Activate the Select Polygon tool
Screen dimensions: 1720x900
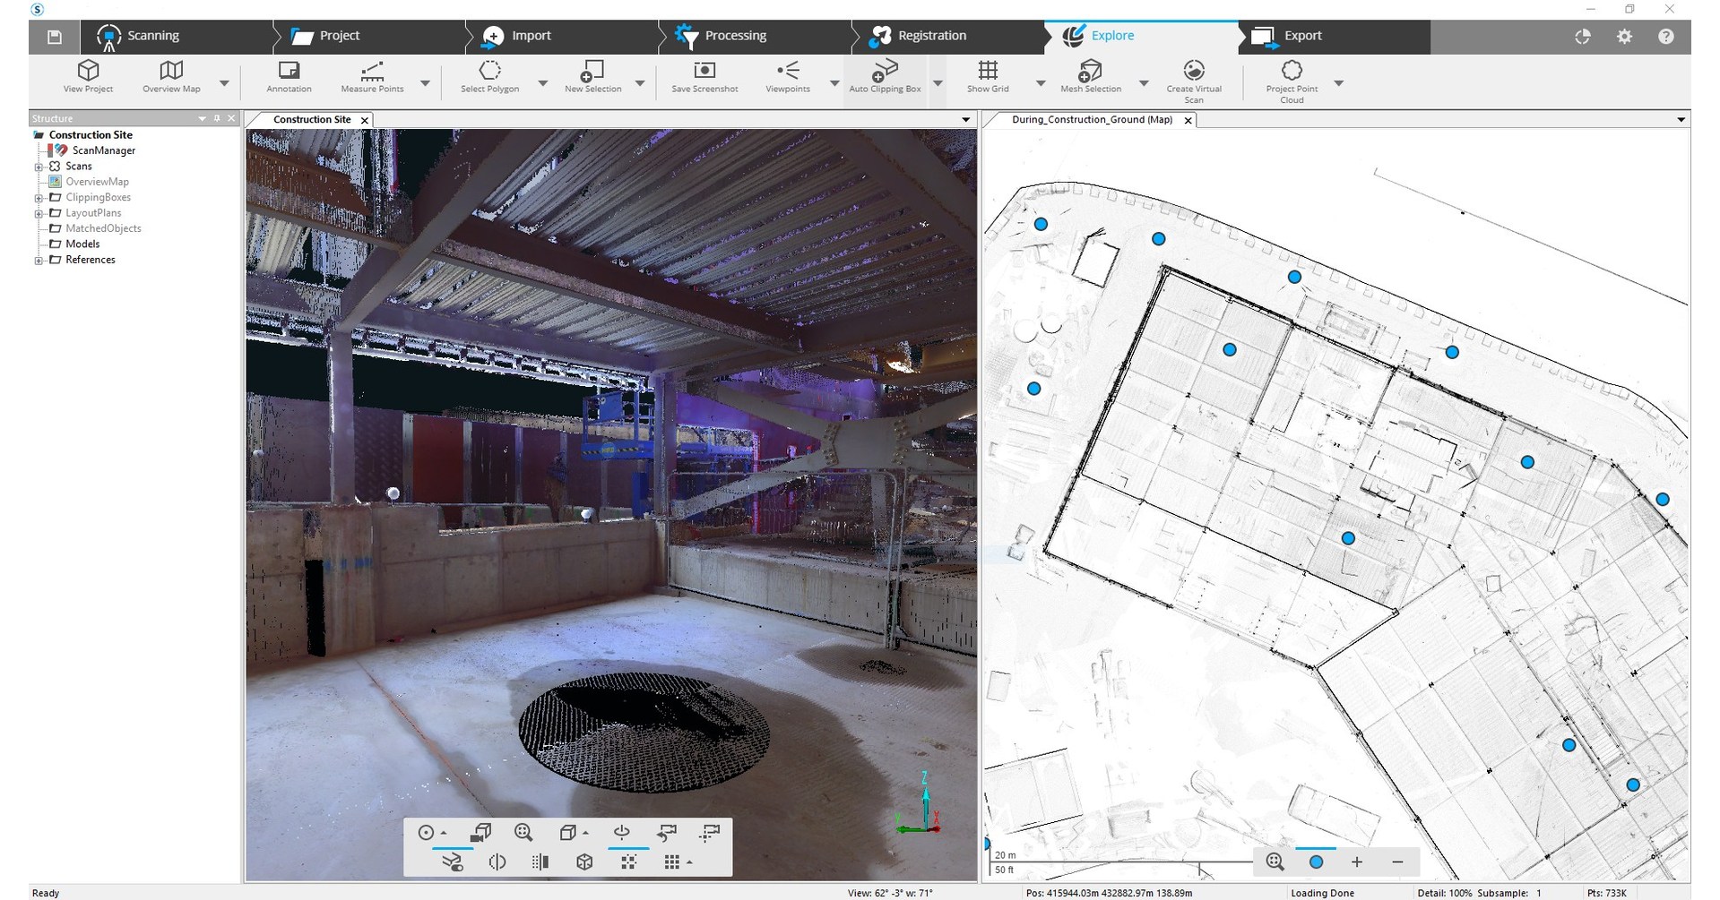pyautogui.click(x=489, y=76)
